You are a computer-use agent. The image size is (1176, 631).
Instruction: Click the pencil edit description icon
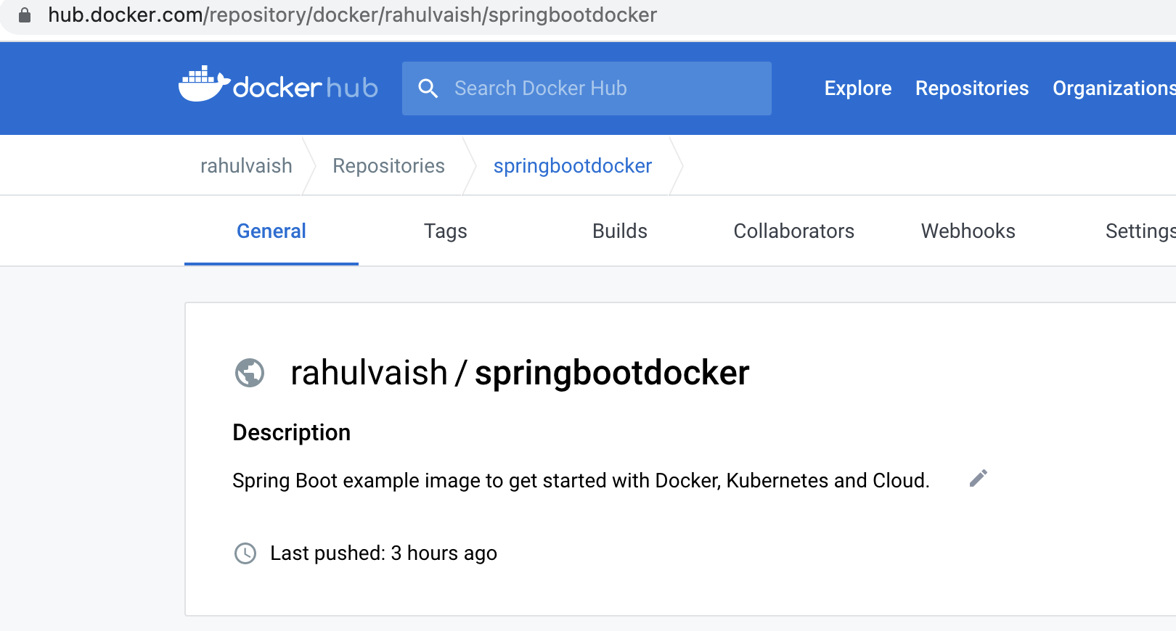[979, 478]
